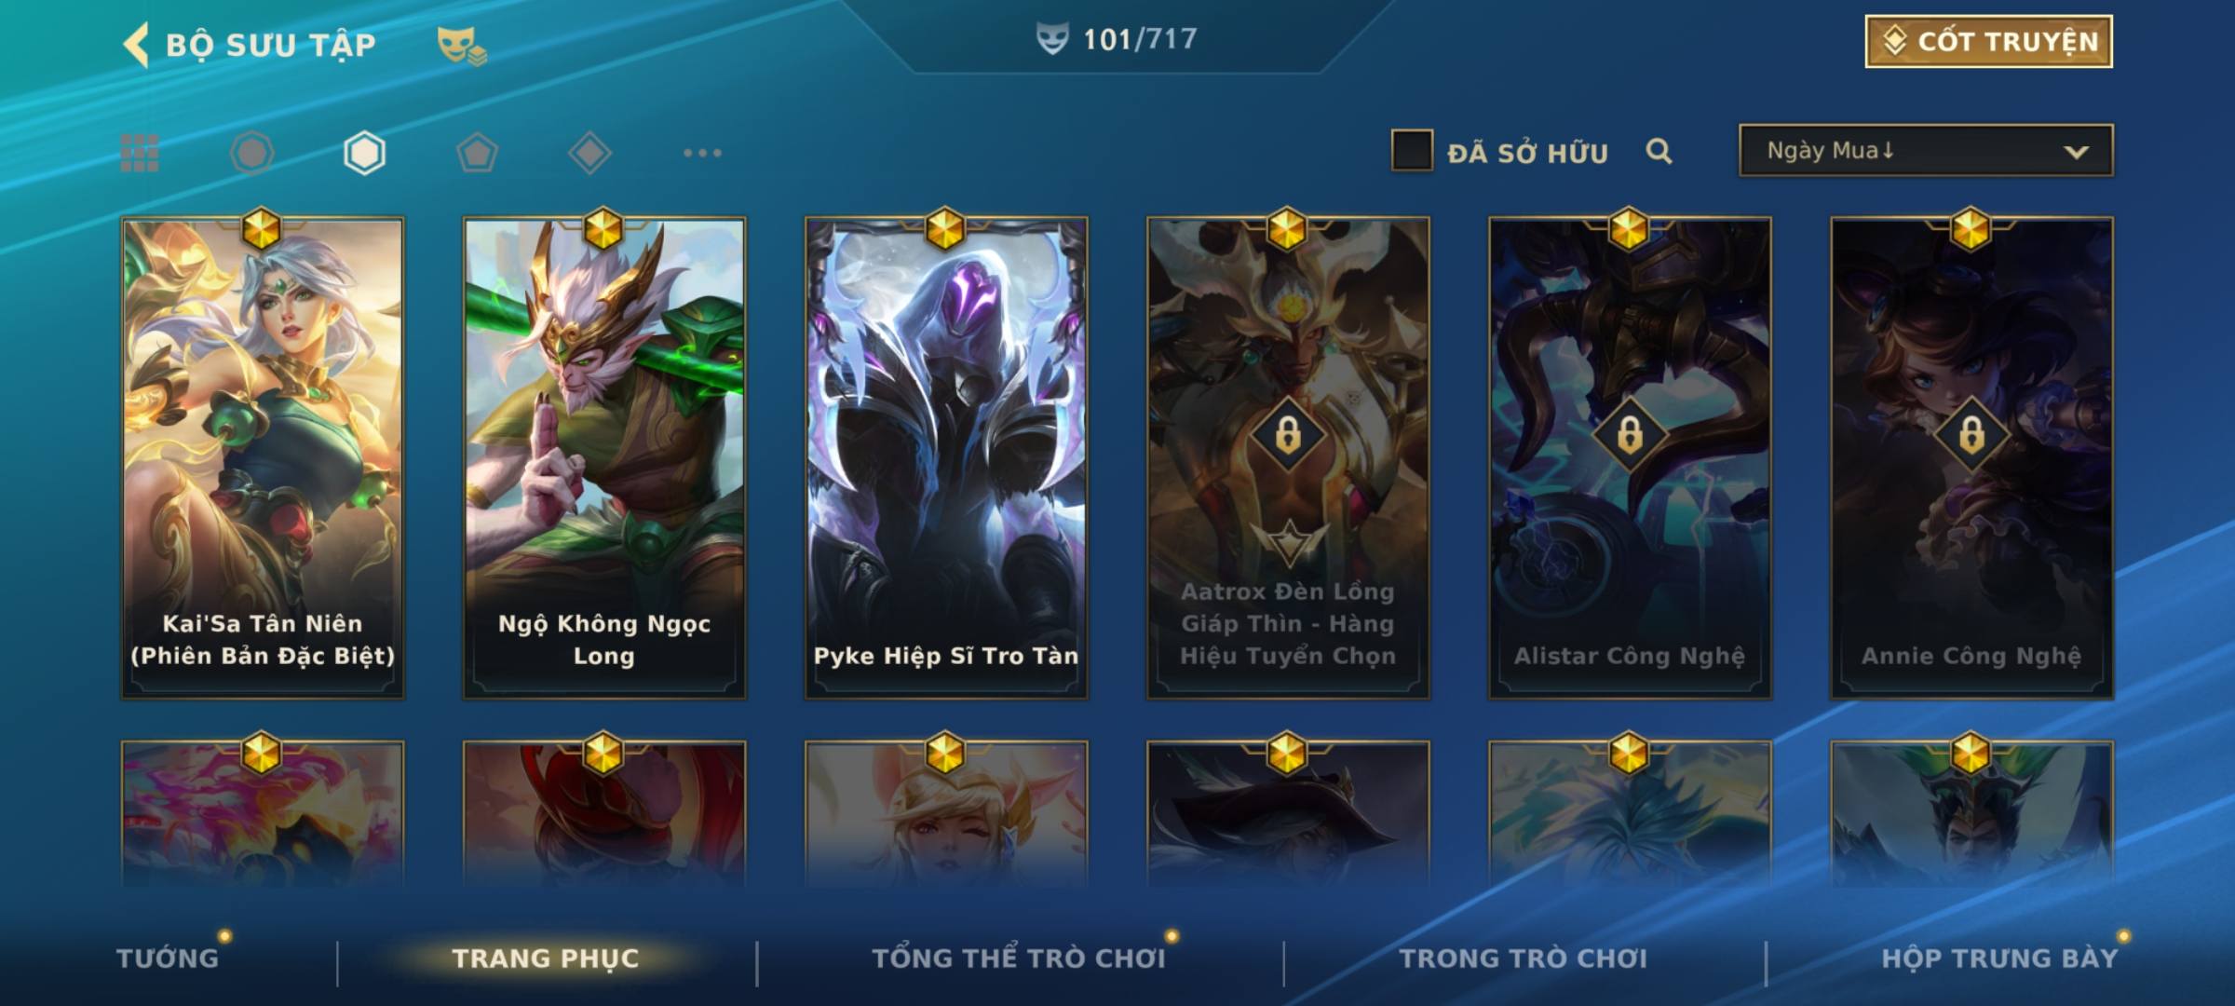Select the diamond rarity filter
Image resolution: width=2235 pixels, height=1006 pixels.
pos(589,153)
